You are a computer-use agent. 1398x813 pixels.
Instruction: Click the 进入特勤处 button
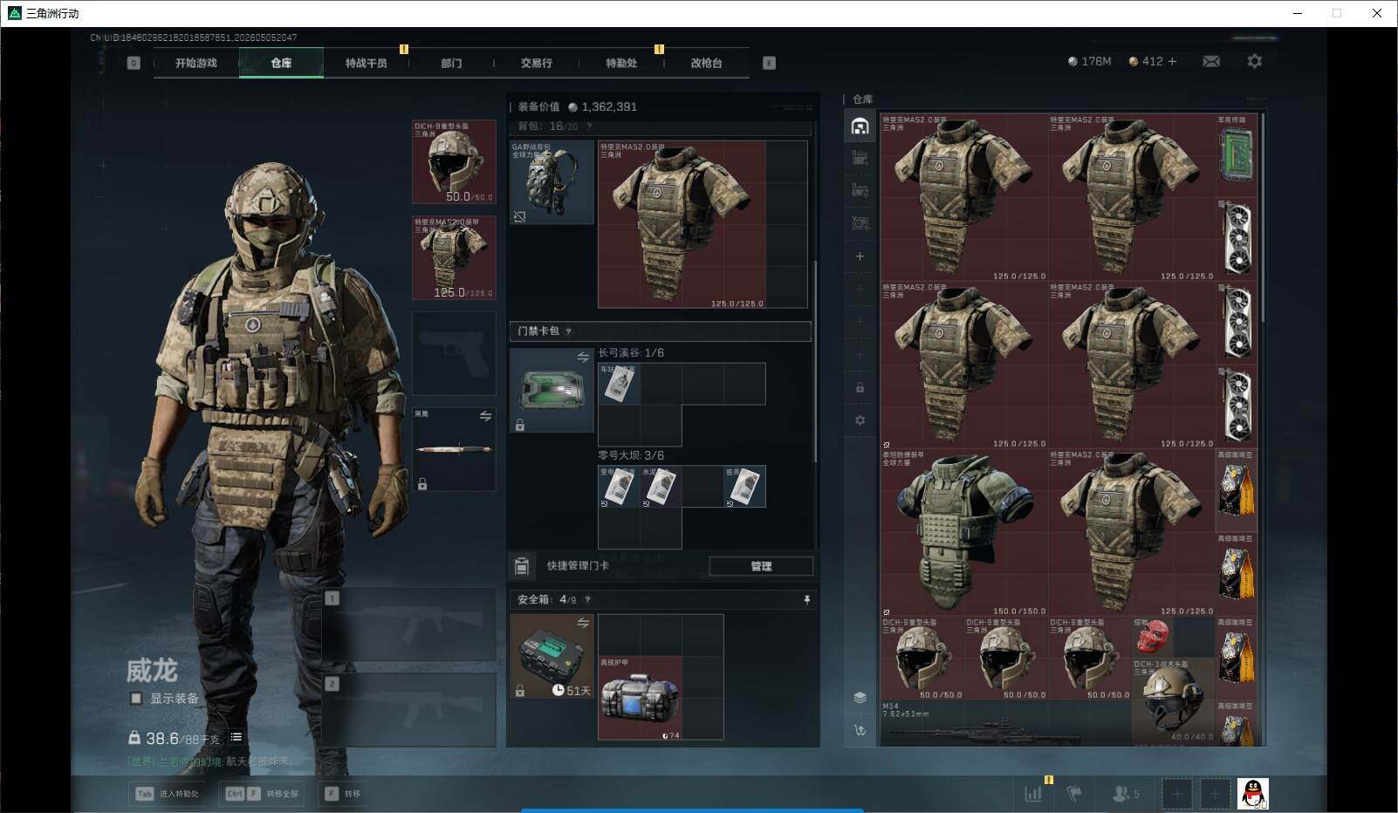pyautogui.click(x=168, y=794)
